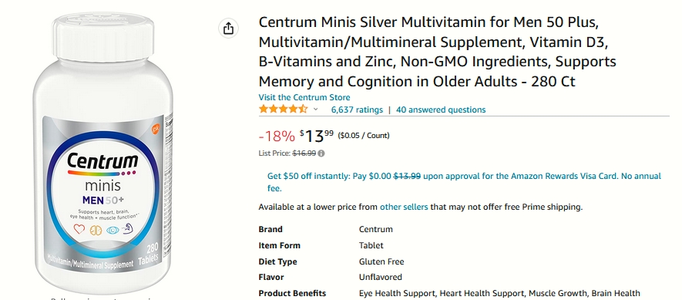Open the other sellers link
Image resolution: width=682 pixels, height=300 pixels.
[404, 207]
